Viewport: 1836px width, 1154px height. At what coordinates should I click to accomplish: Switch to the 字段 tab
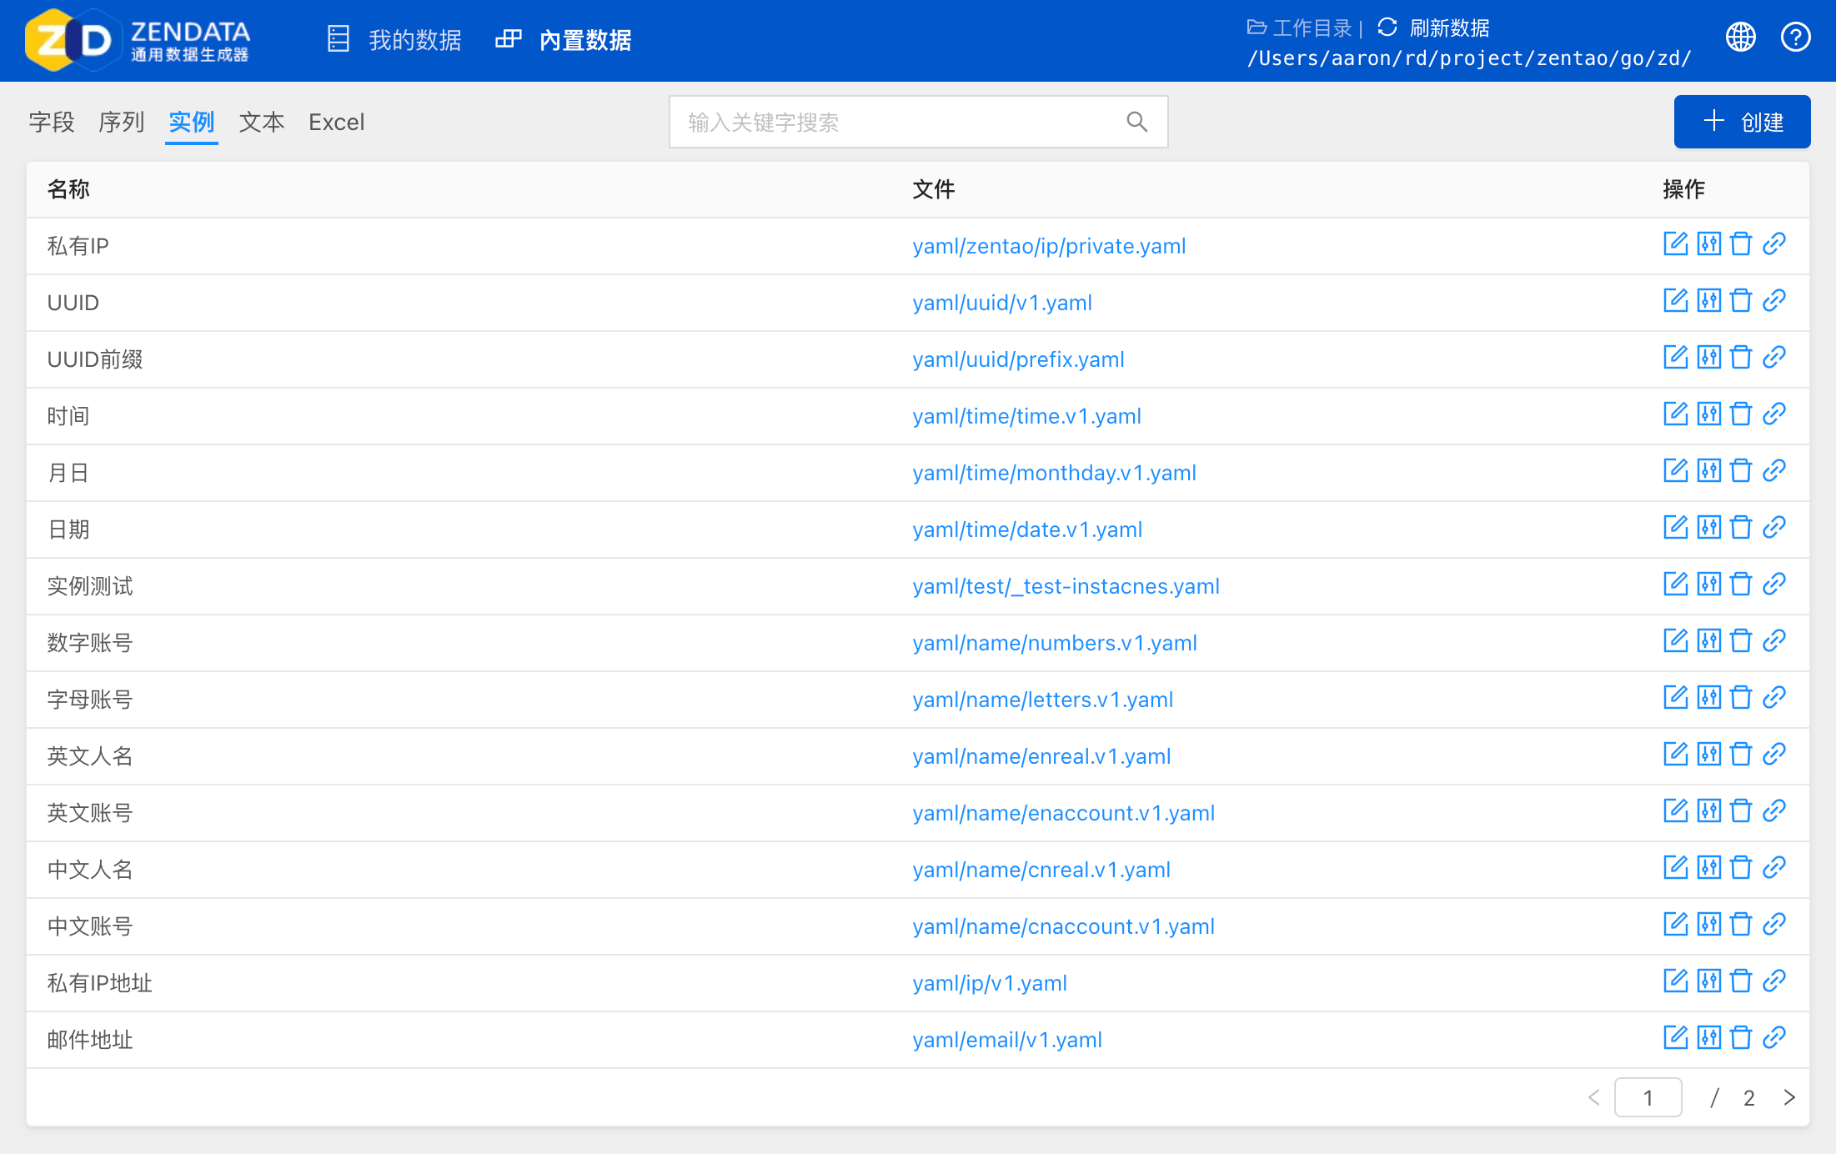(x=52, y=122)
